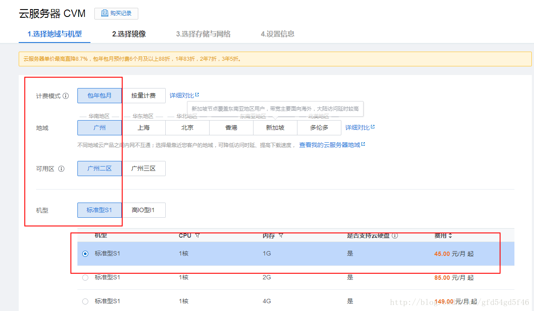Click the yellow discount notice banner text
Screen dimensions: 534x311
[x=132, y=59]
